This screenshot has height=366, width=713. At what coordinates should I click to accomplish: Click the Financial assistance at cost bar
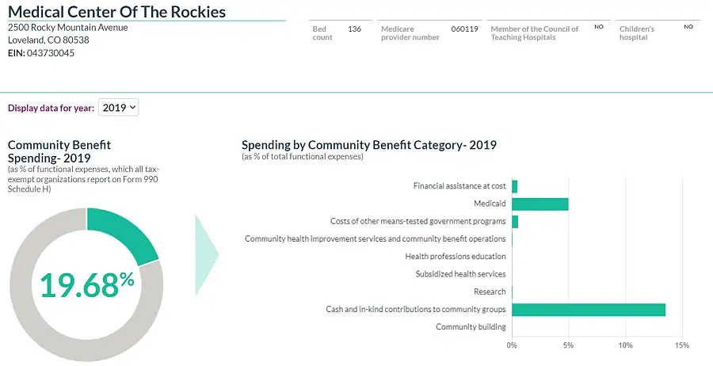pyautogui.click(x=515, y=186)
